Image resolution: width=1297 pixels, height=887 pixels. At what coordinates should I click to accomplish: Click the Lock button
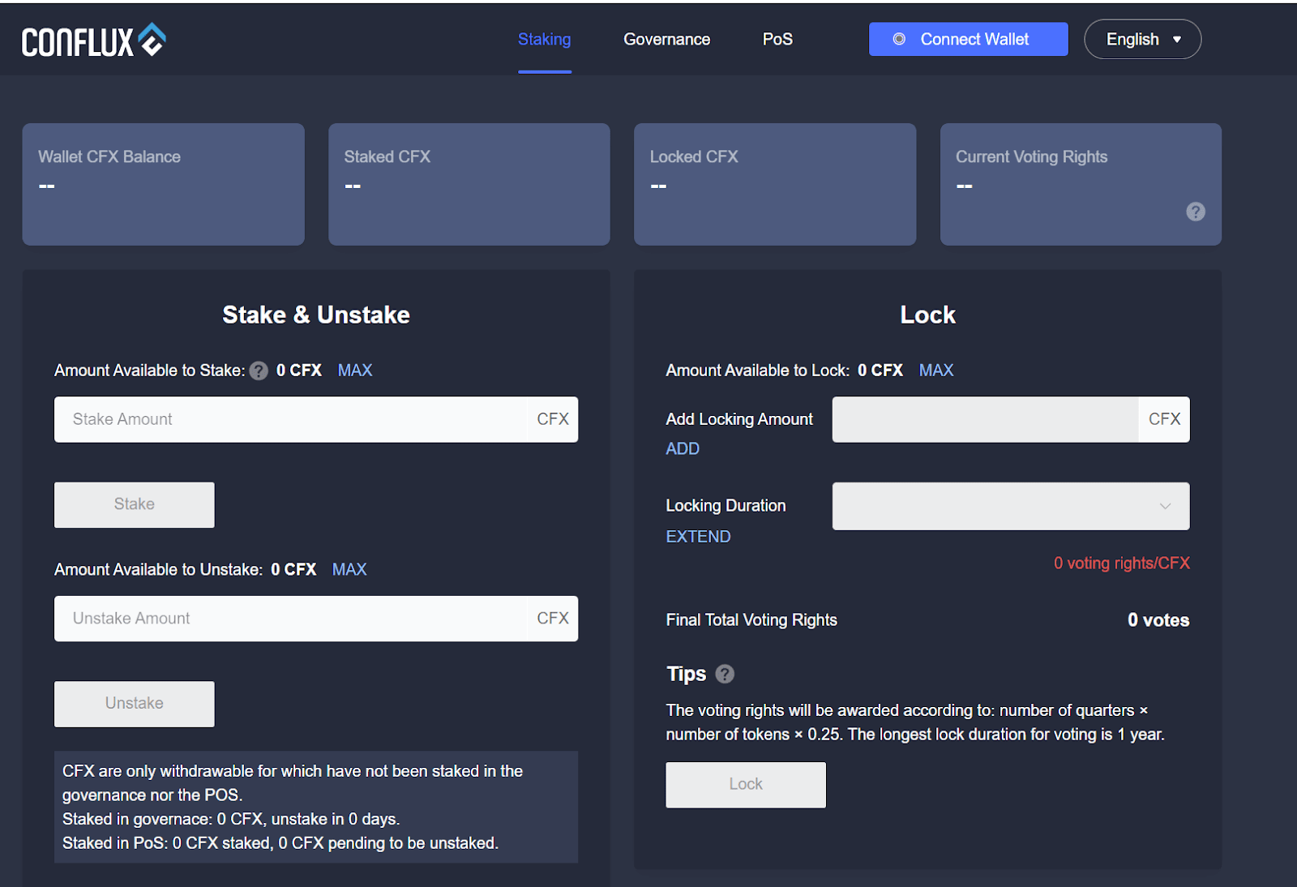(x=746, y=785)
